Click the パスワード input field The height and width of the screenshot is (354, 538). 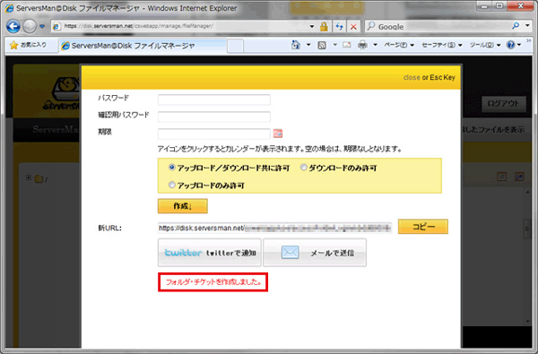point(214,99)
